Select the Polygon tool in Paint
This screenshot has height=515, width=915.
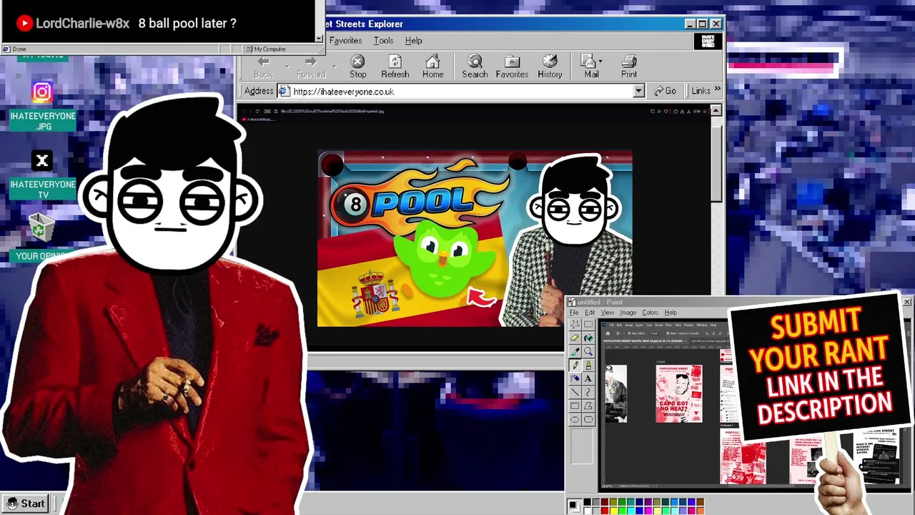(x=588, y=406)
